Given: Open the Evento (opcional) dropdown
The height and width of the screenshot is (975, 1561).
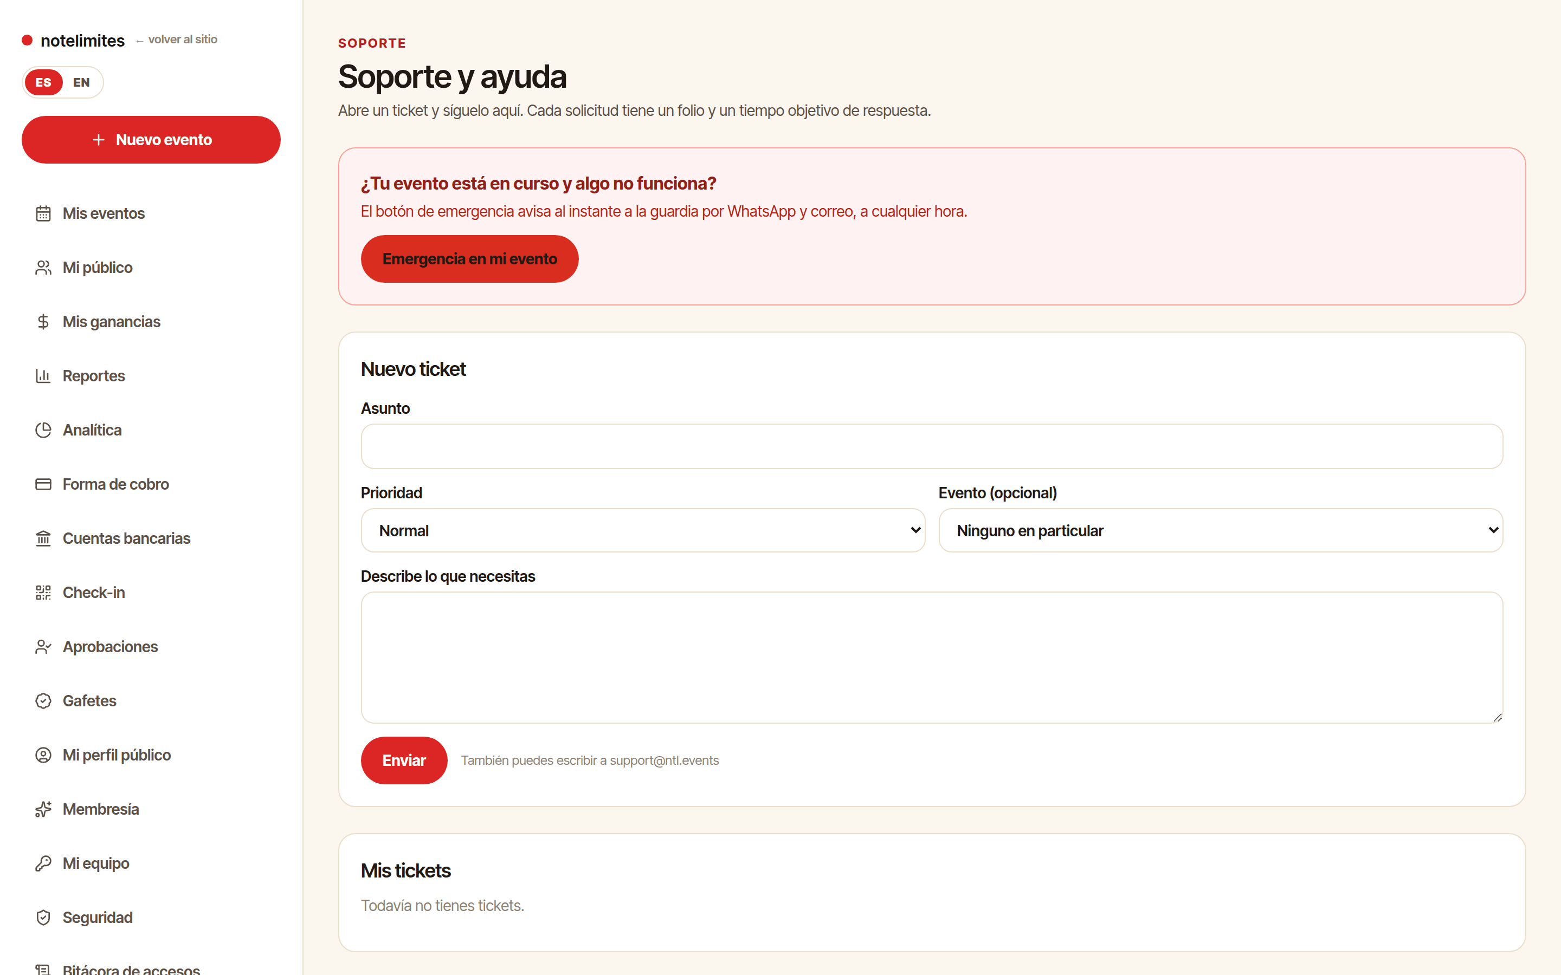Looking at the screenshot, I should (1221, 531).
